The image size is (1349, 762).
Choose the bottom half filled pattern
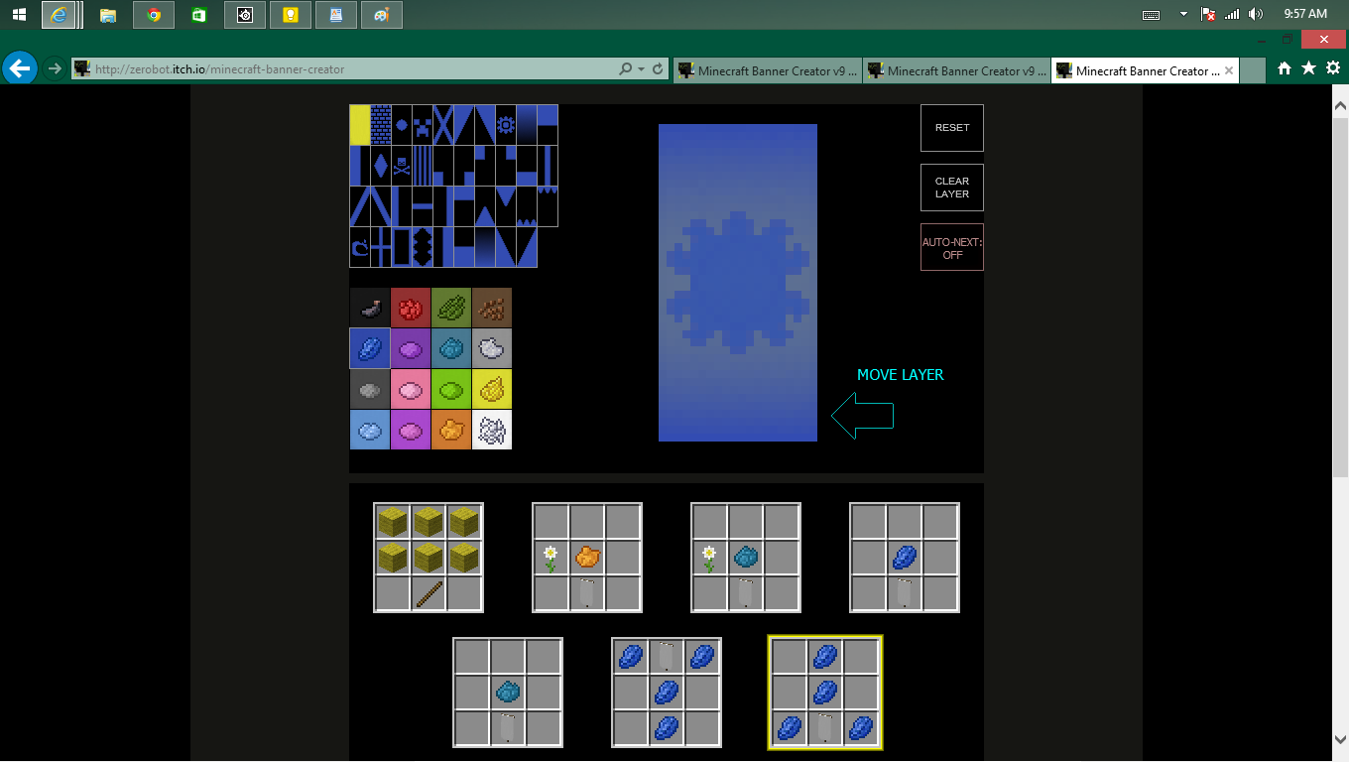463,247
